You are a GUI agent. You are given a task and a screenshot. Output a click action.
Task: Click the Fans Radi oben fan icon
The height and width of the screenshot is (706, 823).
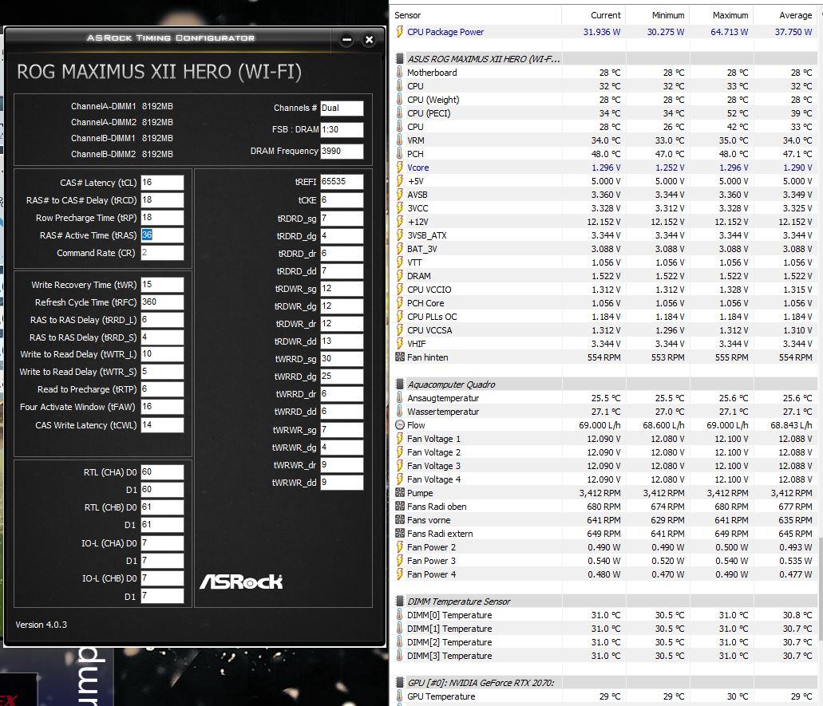click(x=400, y=507)
